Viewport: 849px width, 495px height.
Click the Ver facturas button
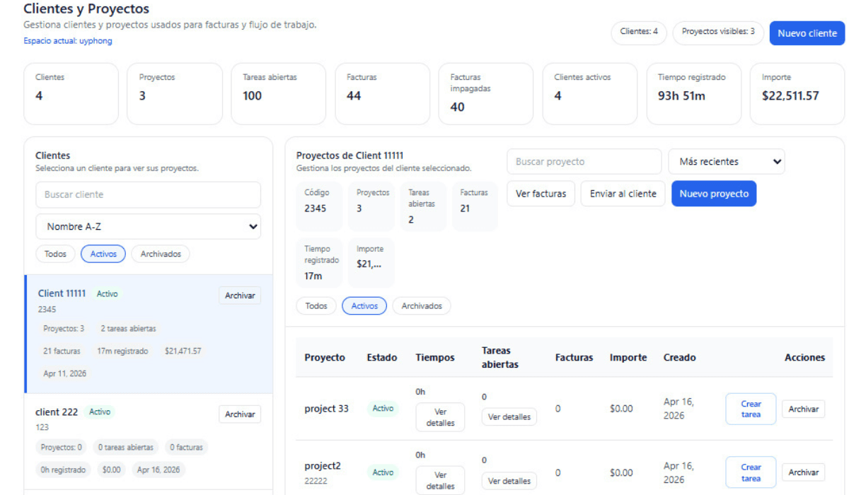(x=541, y=194)
